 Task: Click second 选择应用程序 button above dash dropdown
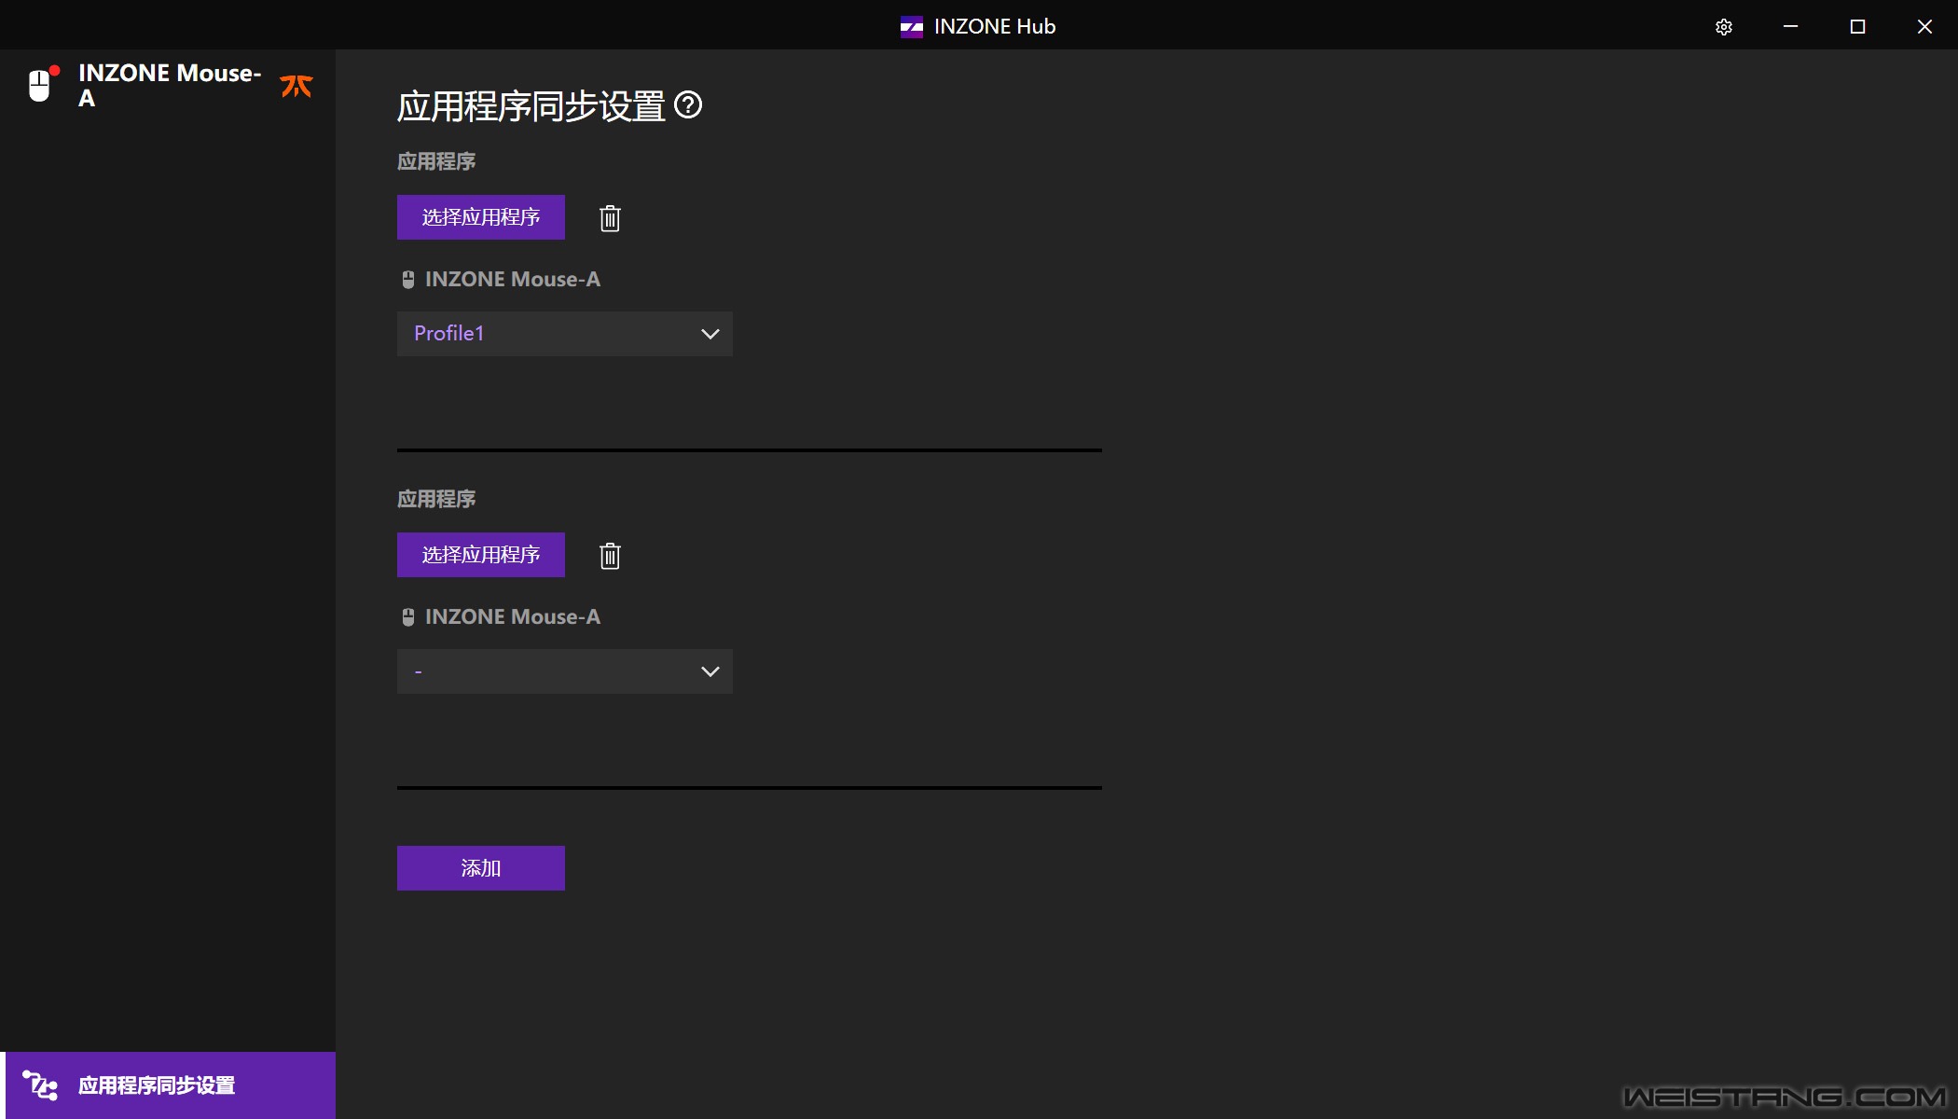click(481, 555)
